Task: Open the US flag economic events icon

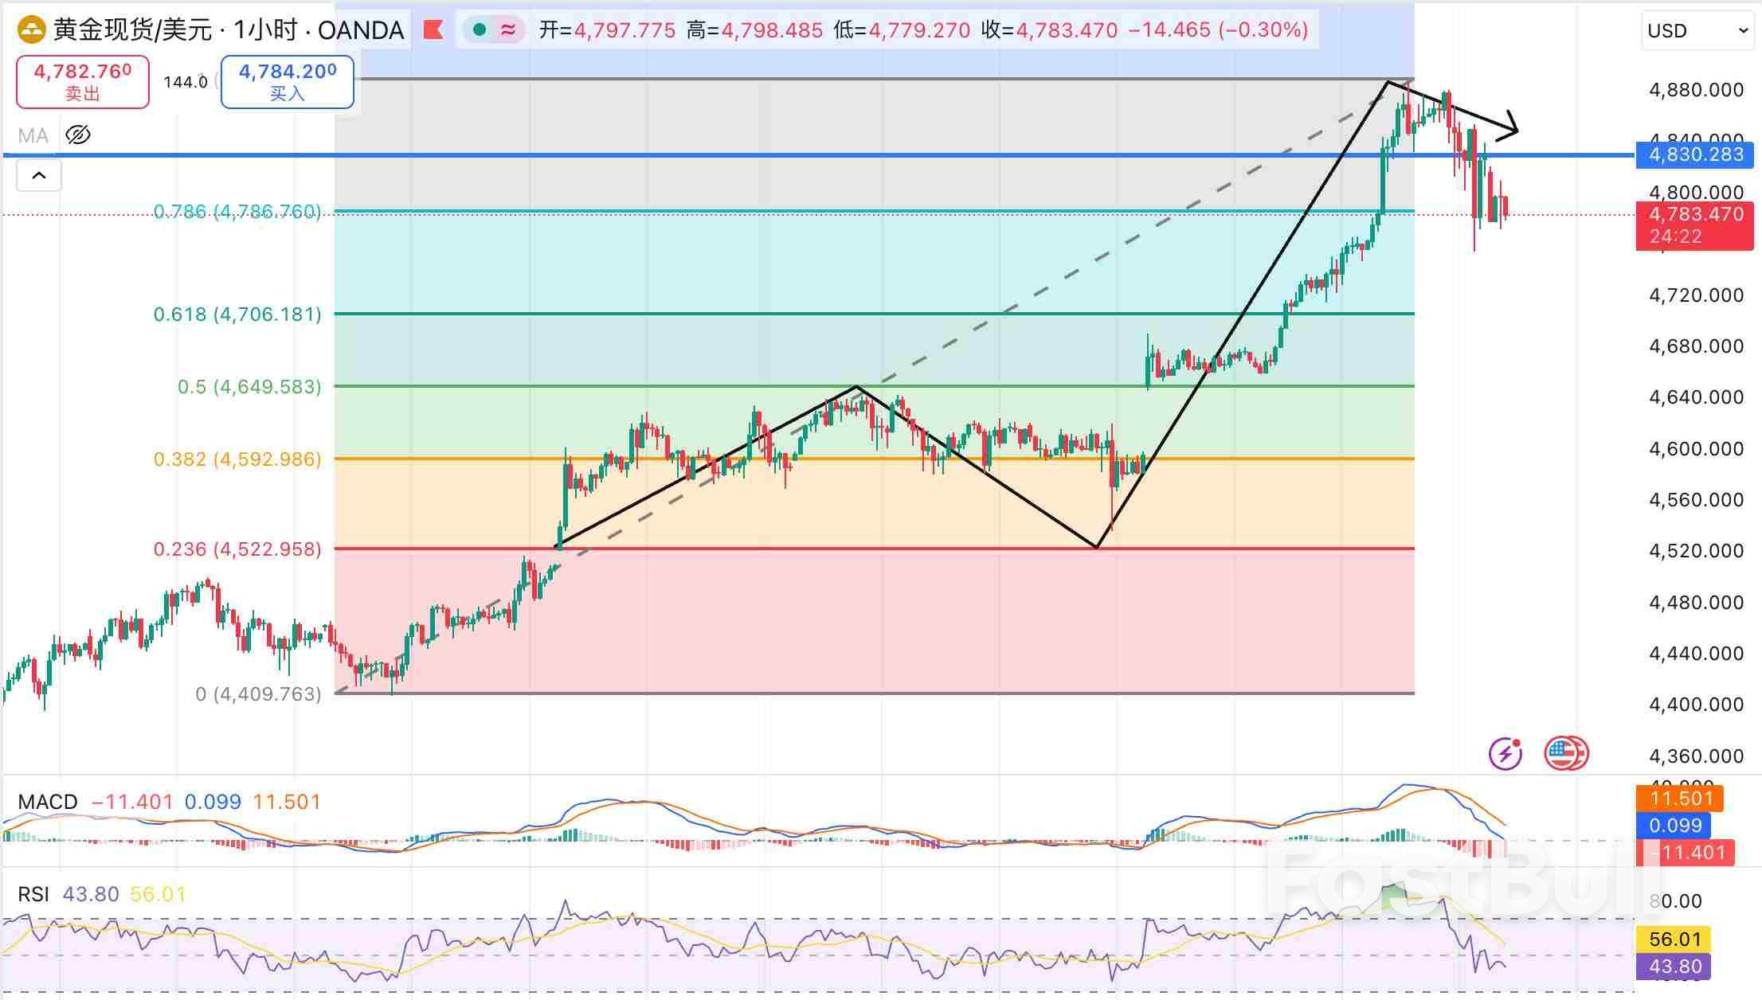Action: (1565, 753)
